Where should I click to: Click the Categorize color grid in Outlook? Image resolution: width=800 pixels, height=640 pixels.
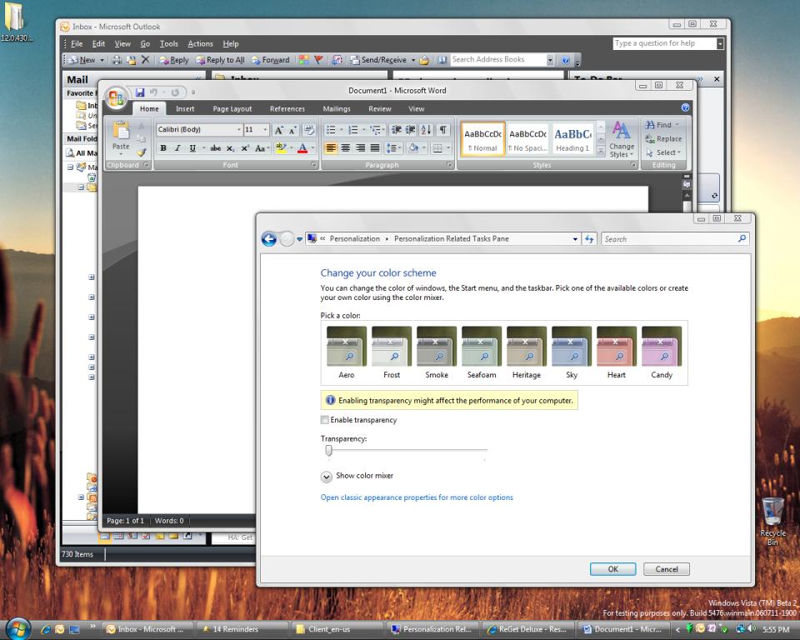(x=303, y=60)
